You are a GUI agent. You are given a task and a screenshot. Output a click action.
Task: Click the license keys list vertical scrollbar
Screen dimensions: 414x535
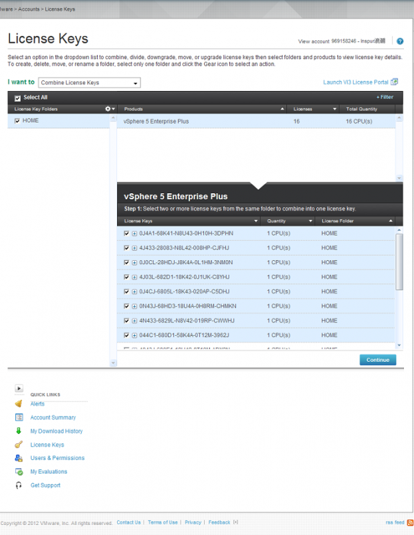[x=399, y=261]
